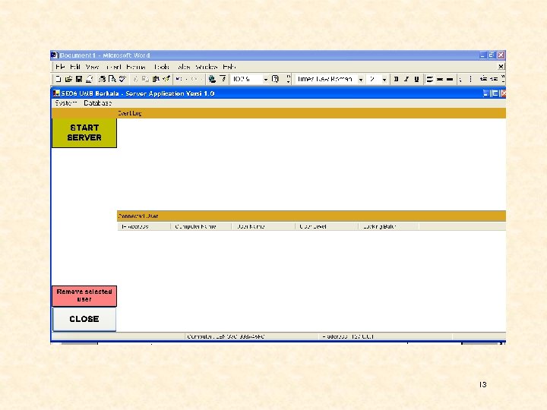
Task: Toggle Bold formatting in Word
Action: (x=396, y=79)
